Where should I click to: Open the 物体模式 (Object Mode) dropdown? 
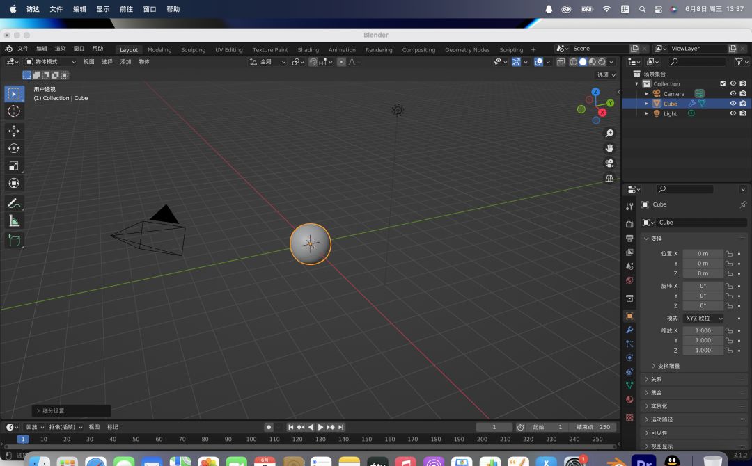click(51, 62)
